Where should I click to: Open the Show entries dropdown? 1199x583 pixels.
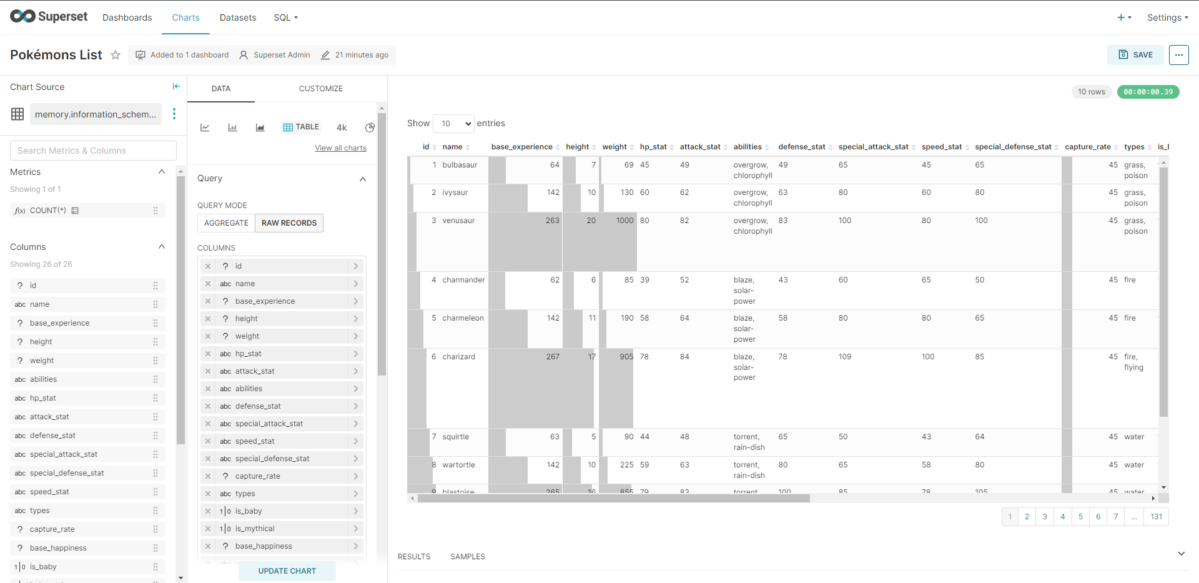pyautogui.click(x=453, y=124)
